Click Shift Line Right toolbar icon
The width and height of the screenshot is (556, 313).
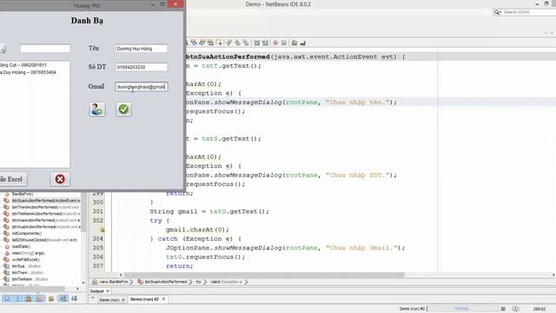265,43
